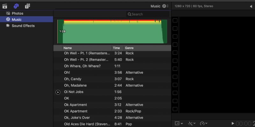
Task: Open the Music source dropdown
Action: click(159, 6)
